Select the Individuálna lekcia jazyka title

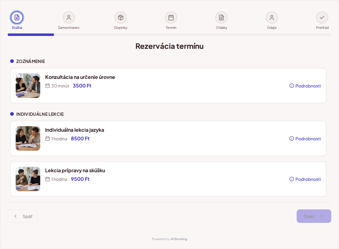coord(75,130)
